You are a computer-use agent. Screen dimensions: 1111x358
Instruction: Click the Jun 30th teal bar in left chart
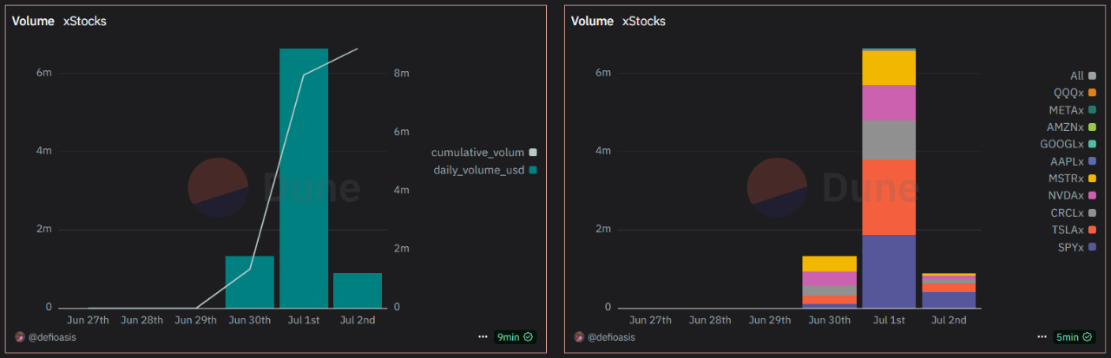click(250, 282)
